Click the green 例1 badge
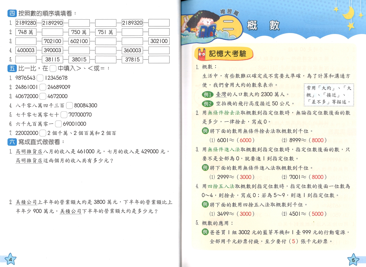This screenshot has width=366, height=267. 208,94
